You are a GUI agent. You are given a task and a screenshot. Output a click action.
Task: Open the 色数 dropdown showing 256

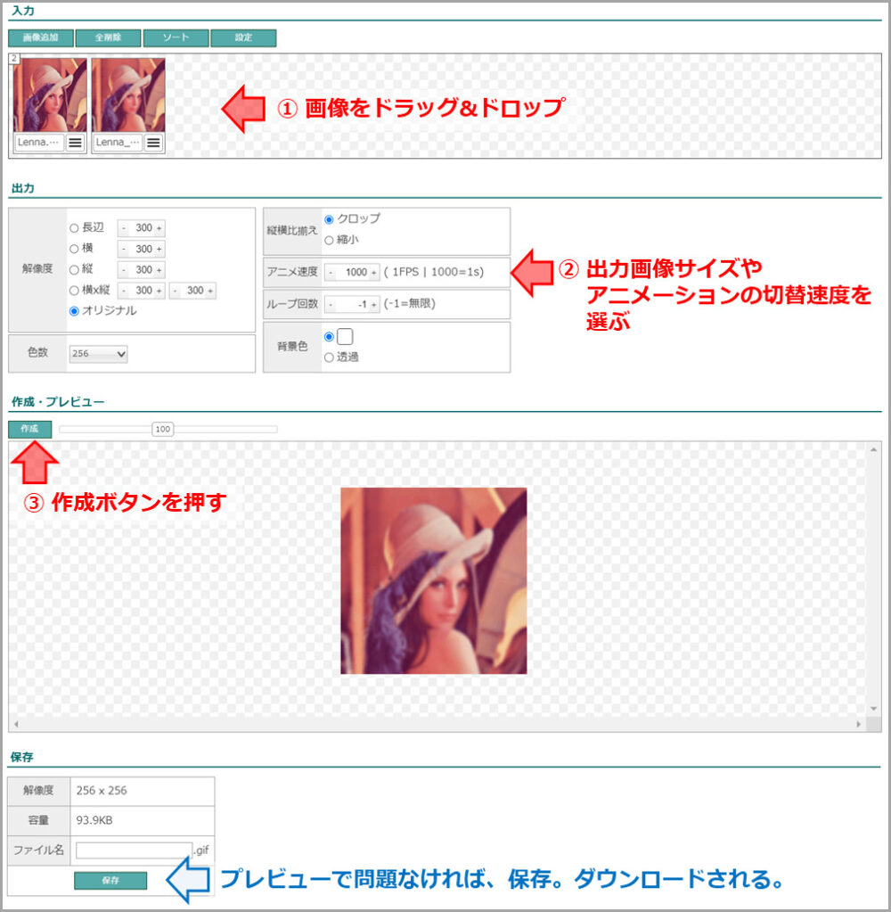tap(98, 354)
